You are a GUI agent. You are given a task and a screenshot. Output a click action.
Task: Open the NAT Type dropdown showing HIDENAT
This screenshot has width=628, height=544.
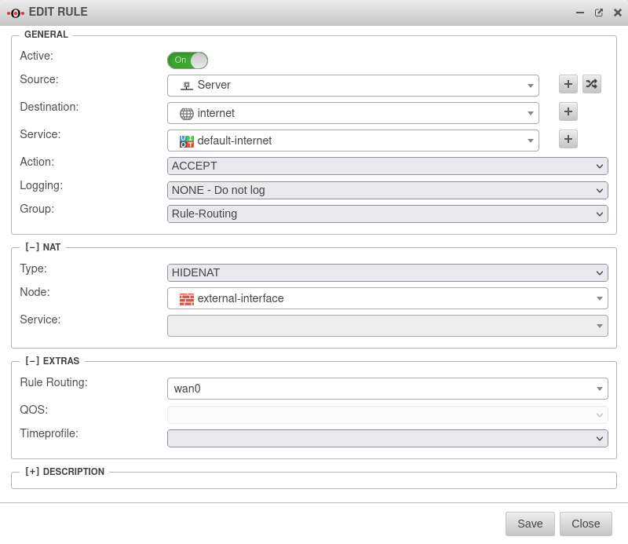[387, 272]
